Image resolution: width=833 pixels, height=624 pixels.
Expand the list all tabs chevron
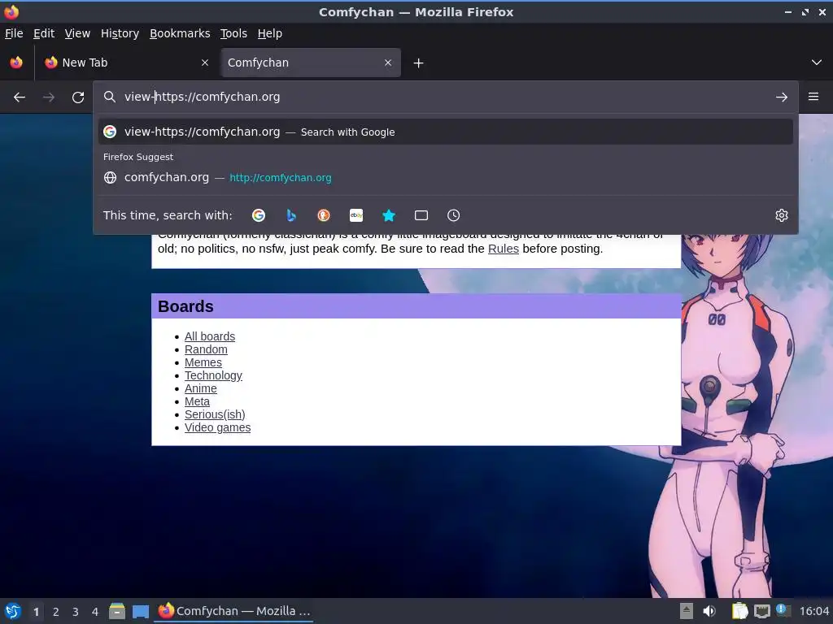[x=817, y=63]
